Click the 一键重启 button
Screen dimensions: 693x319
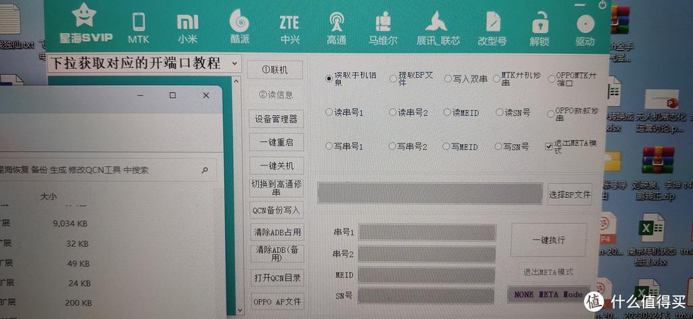click(x=276, y=142)
